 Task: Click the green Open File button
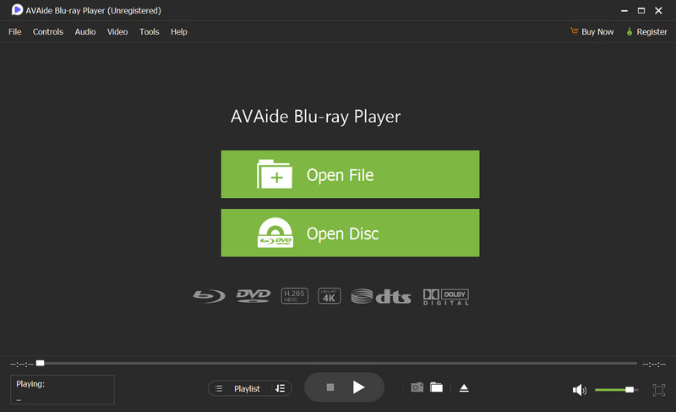pyautogui.click(x=350, y=174)
